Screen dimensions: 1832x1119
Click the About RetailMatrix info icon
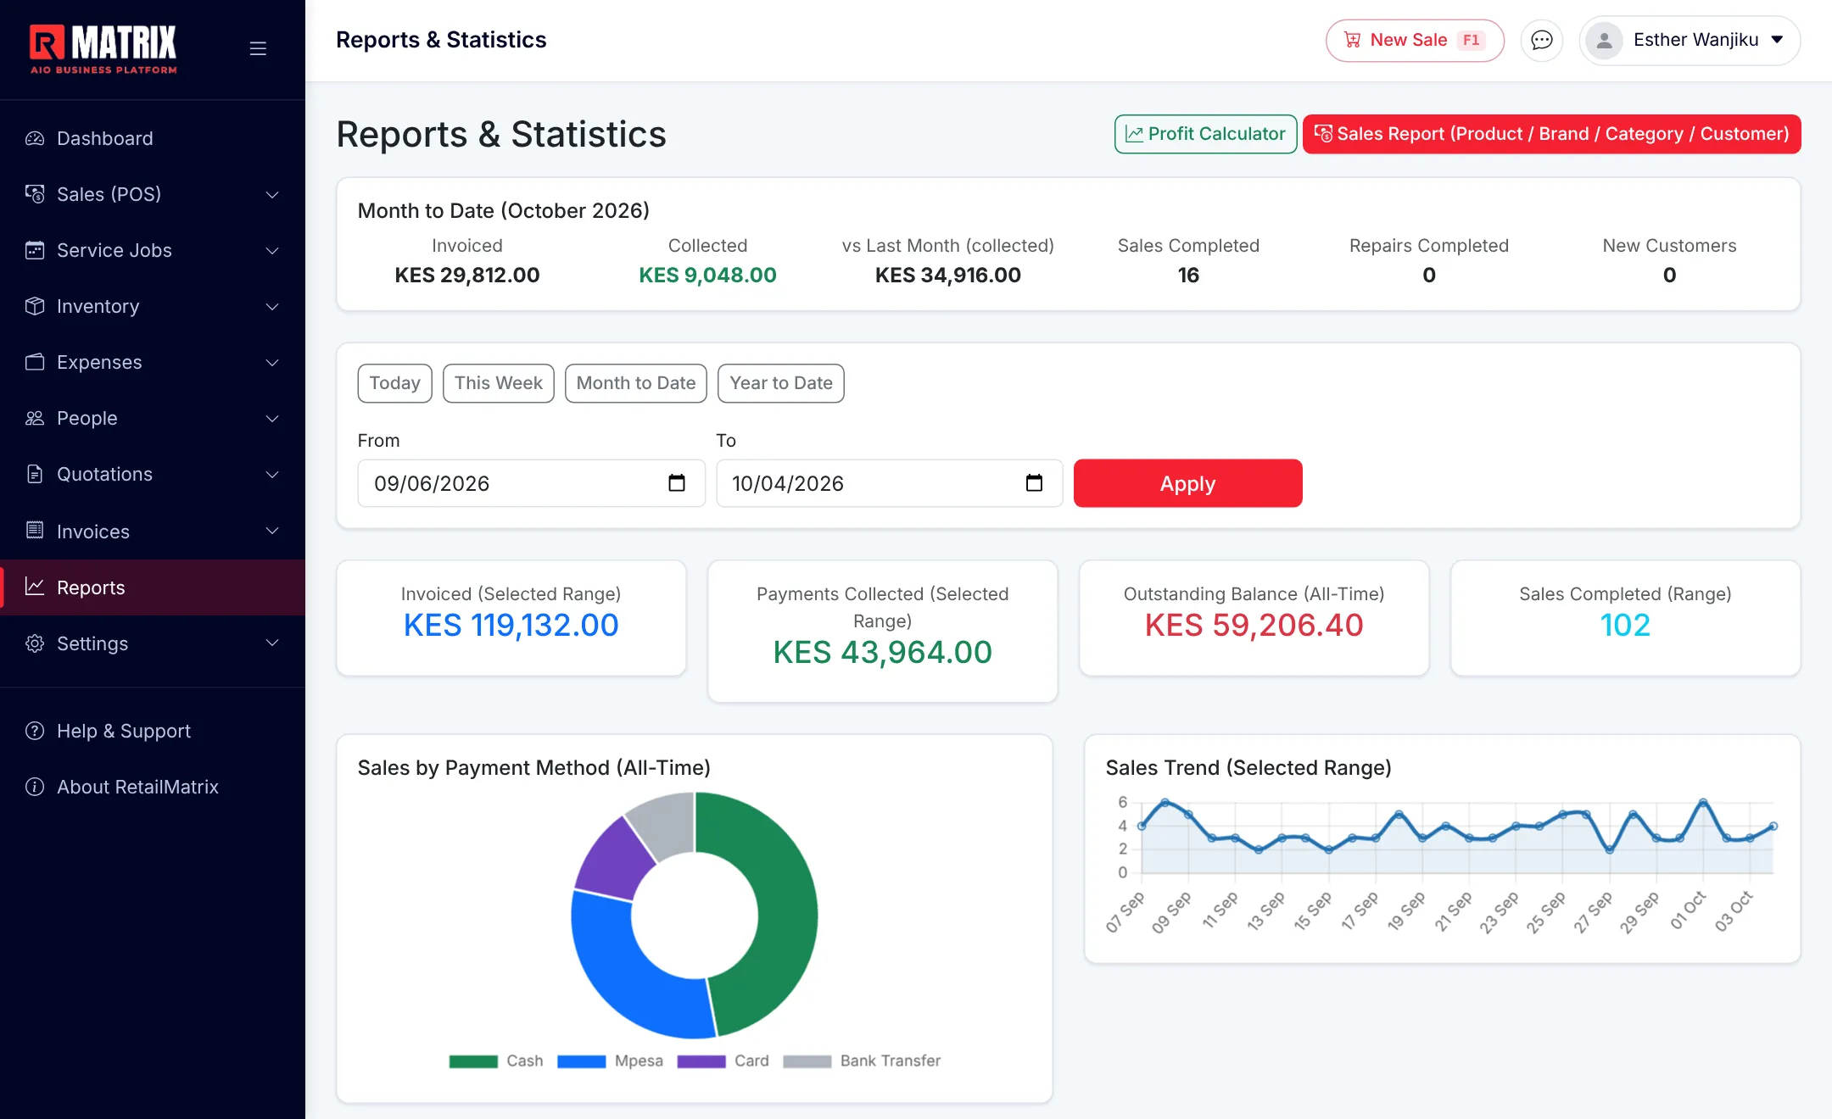tap(35, 787)
